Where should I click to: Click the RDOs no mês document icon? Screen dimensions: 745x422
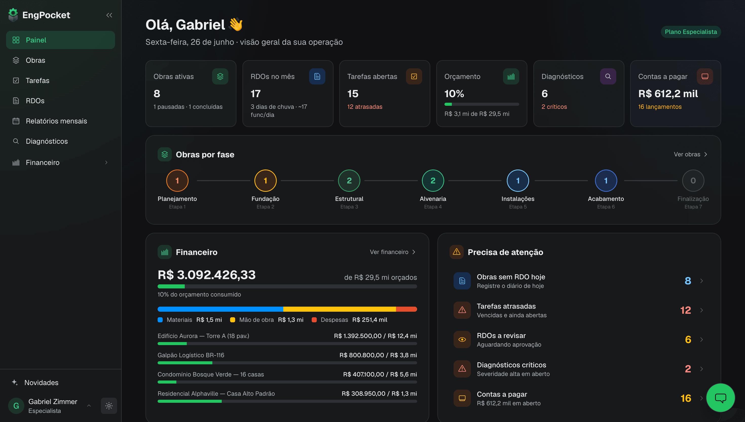(x=317, y=76)
